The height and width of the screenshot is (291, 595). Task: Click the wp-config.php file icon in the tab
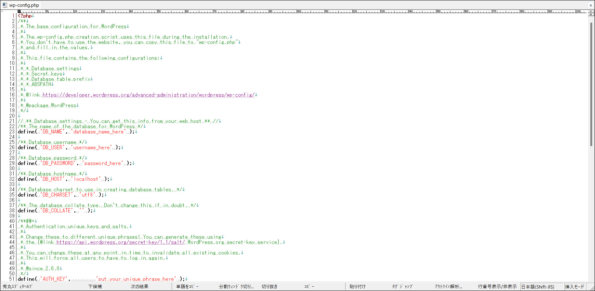point(5,5)
